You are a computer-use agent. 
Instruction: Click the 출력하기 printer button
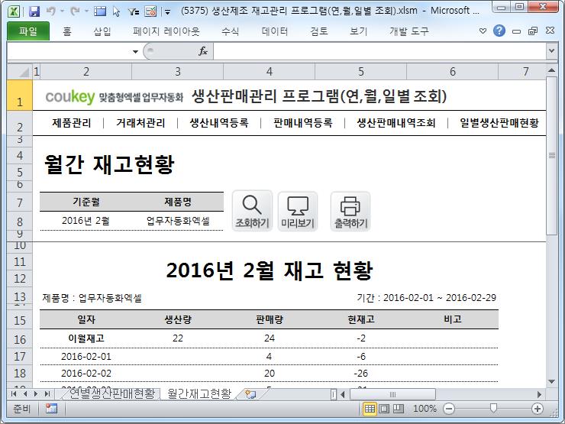(350, 211)
